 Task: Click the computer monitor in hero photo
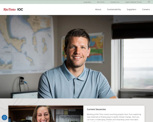24,95
